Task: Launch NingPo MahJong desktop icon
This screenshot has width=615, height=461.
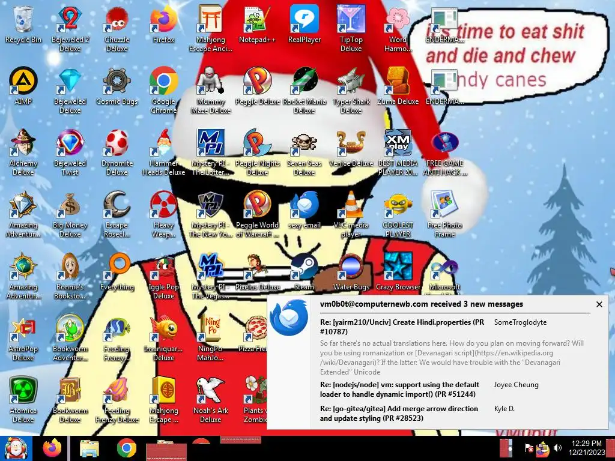Action: [211, 337]
